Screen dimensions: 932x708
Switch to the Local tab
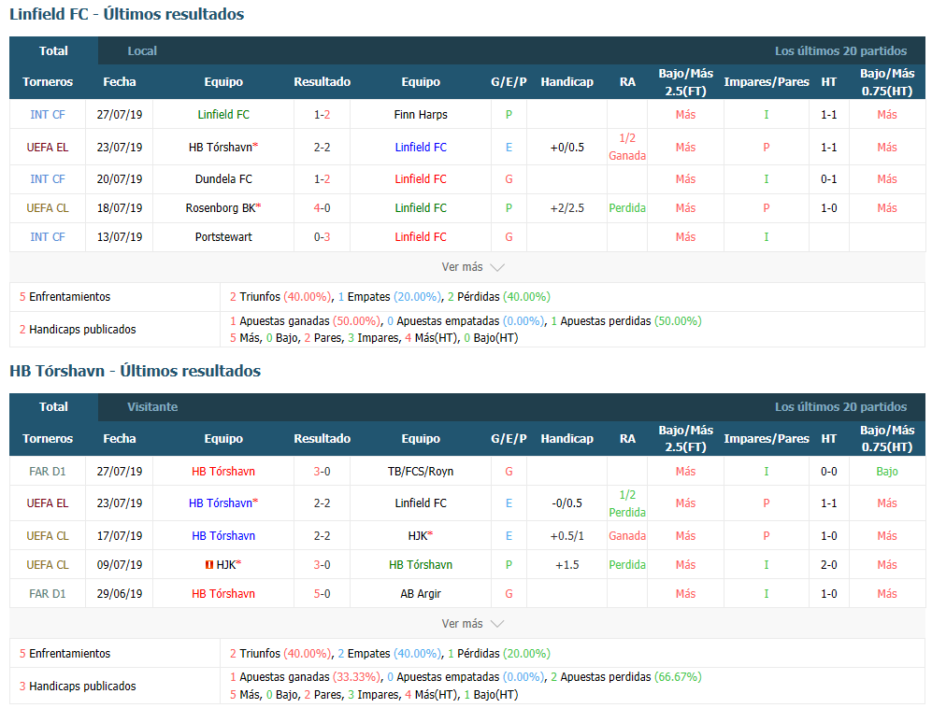[142, 51]
